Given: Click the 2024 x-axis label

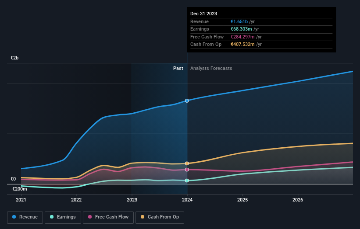Looking at the screenshot, I should [187, 200].
